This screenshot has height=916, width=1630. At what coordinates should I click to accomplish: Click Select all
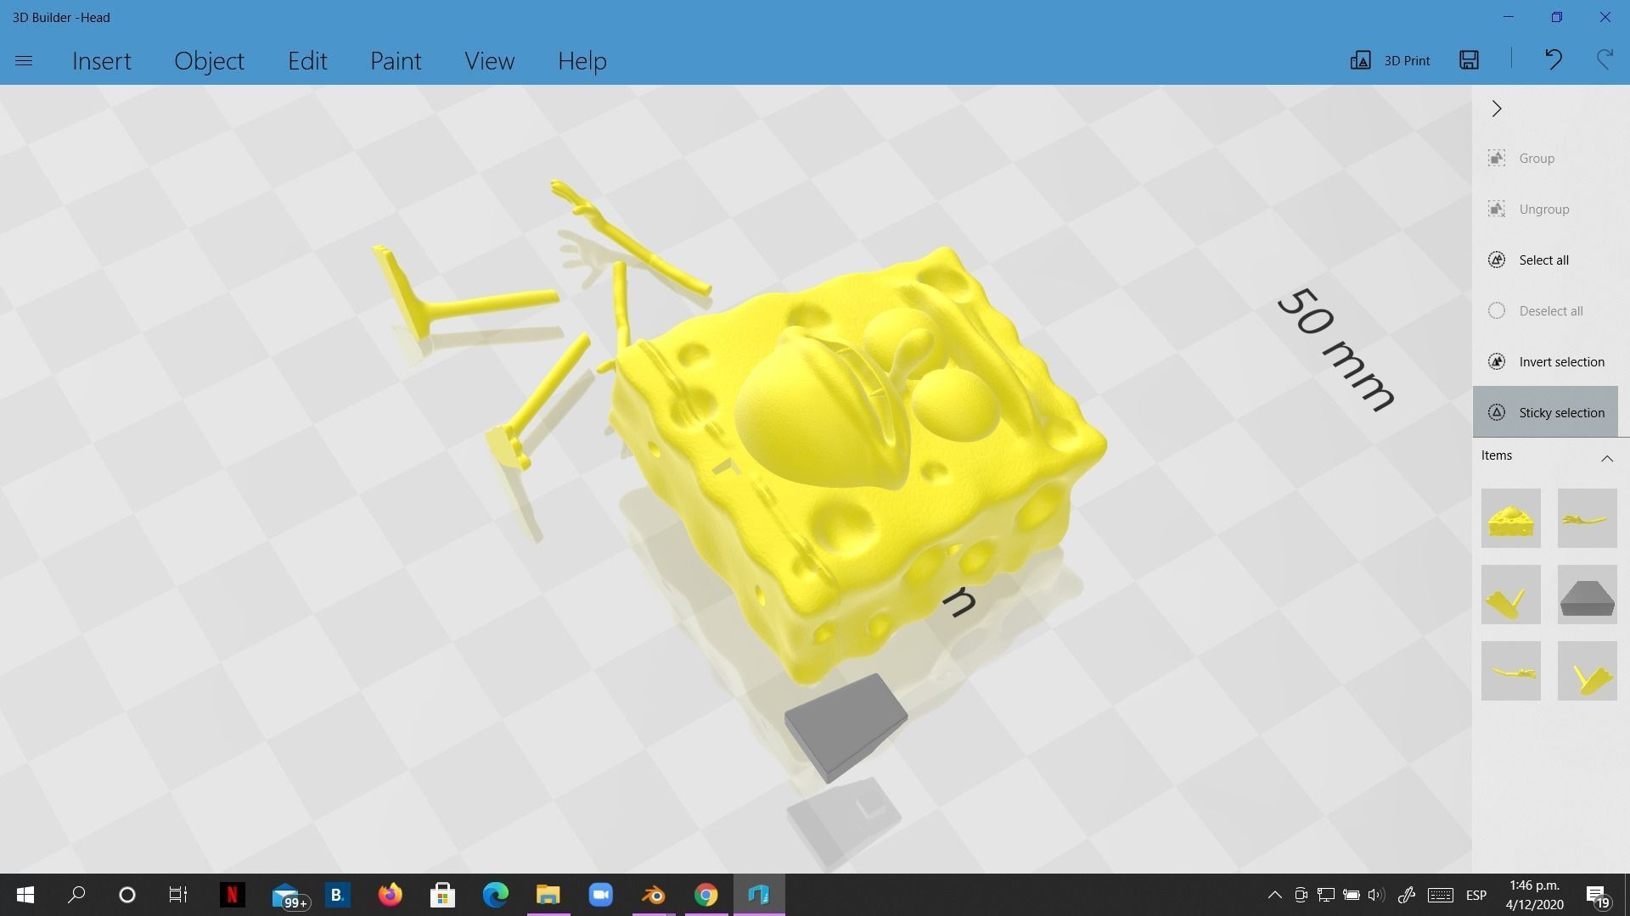tap(1545, 260)
